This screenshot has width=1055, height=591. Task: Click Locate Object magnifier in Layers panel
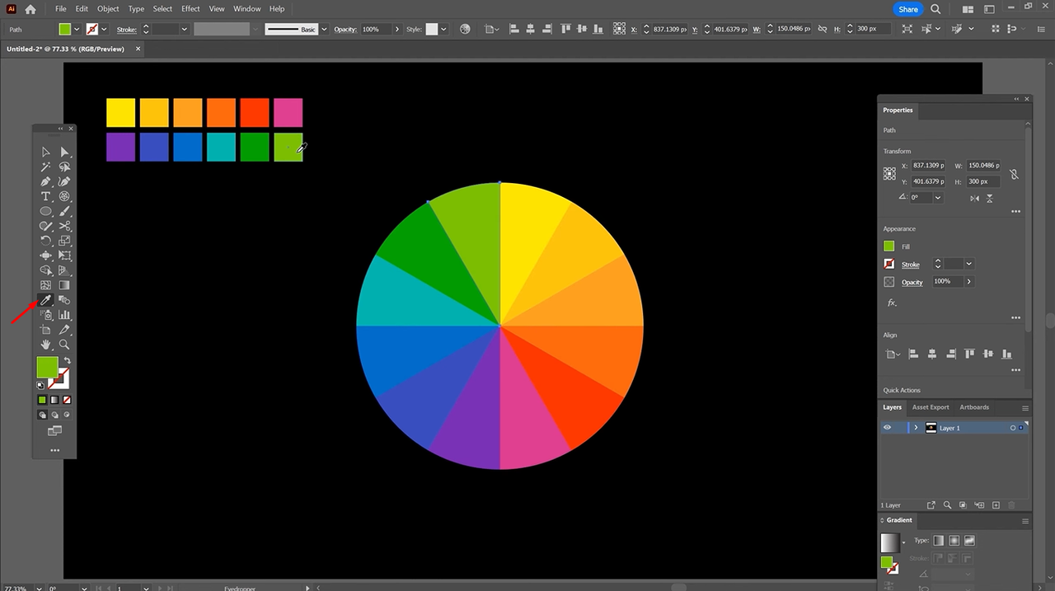point(948,504)
